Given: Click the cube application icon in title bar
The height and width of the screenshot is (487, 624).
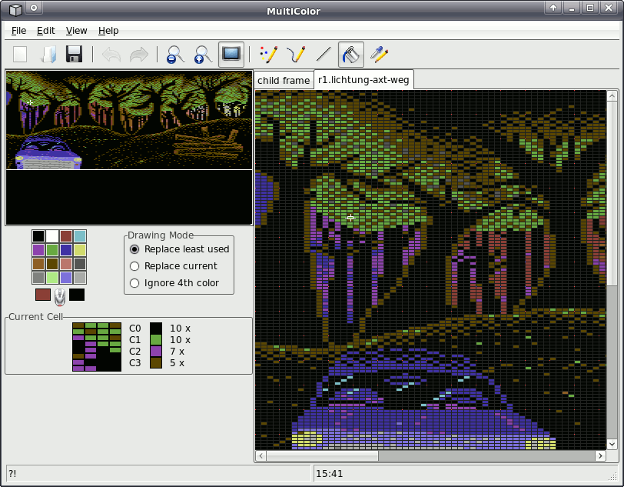Looking at the screenshot, I should coord(15,9).
